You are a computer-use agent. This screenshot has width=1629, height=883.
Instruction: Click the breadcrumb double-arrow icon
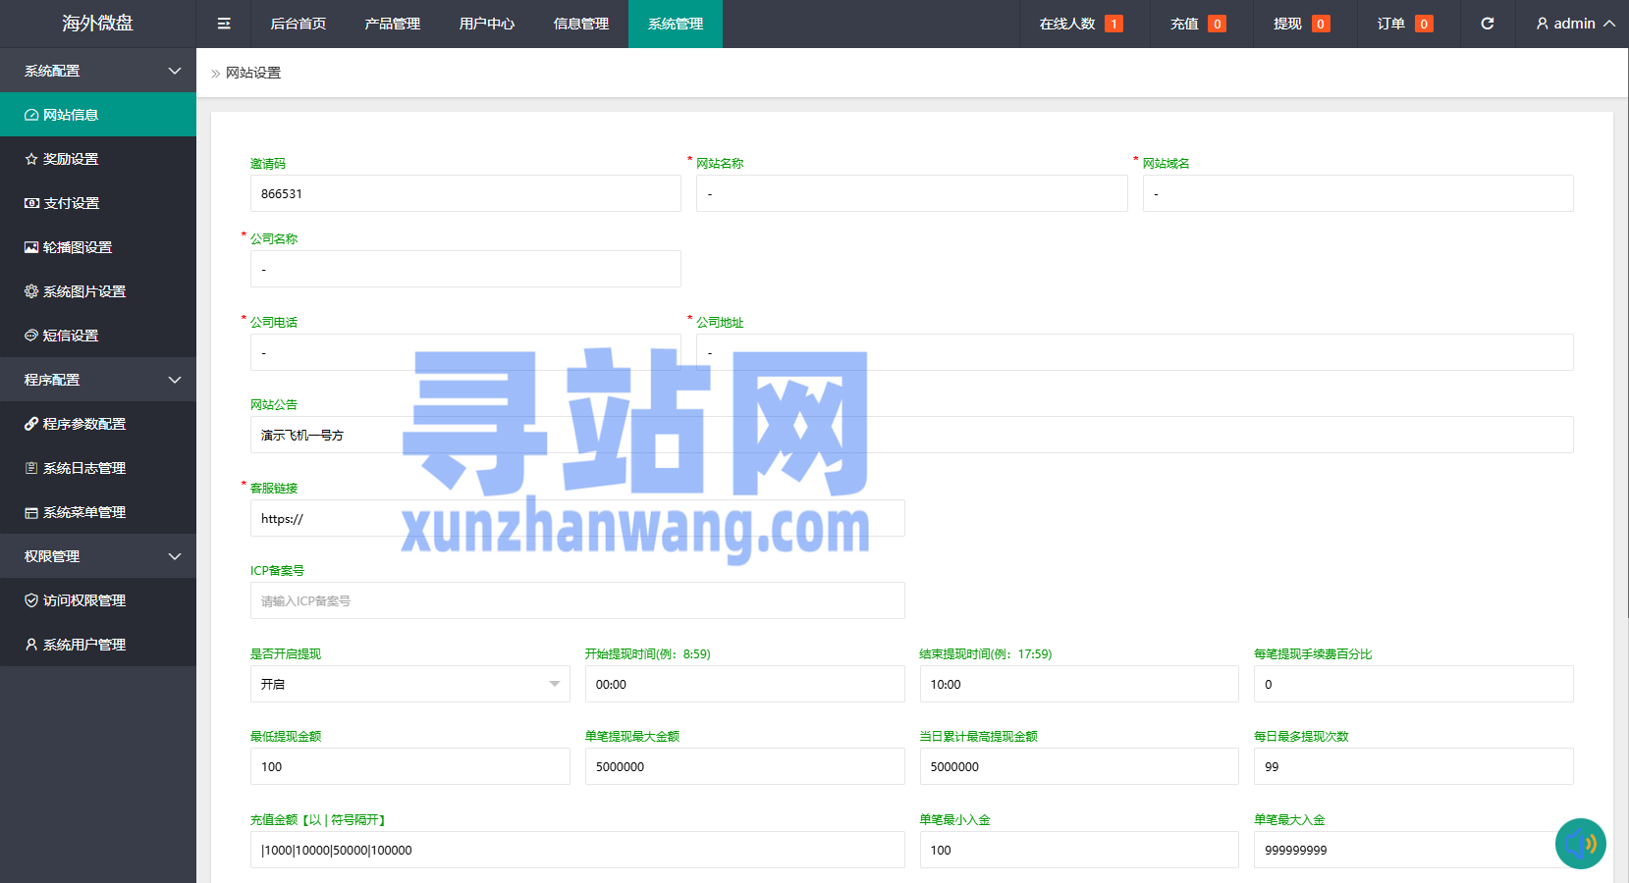coord(215,74)
